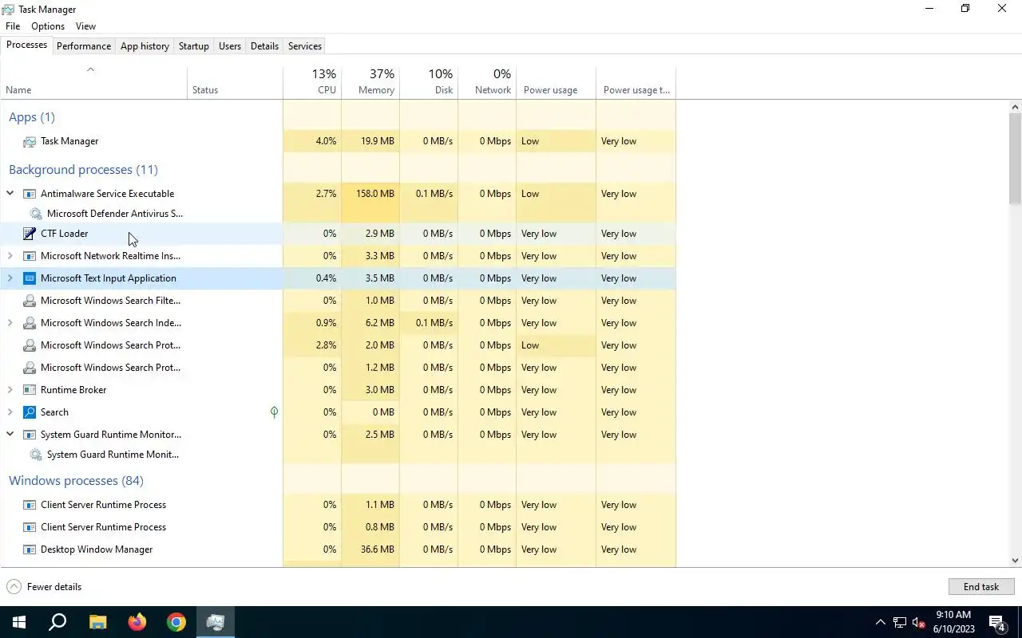This screenshot has height=638, width=1022.
Task: Expand Microsoft Windows Search Indexer row
Action: 10,323
